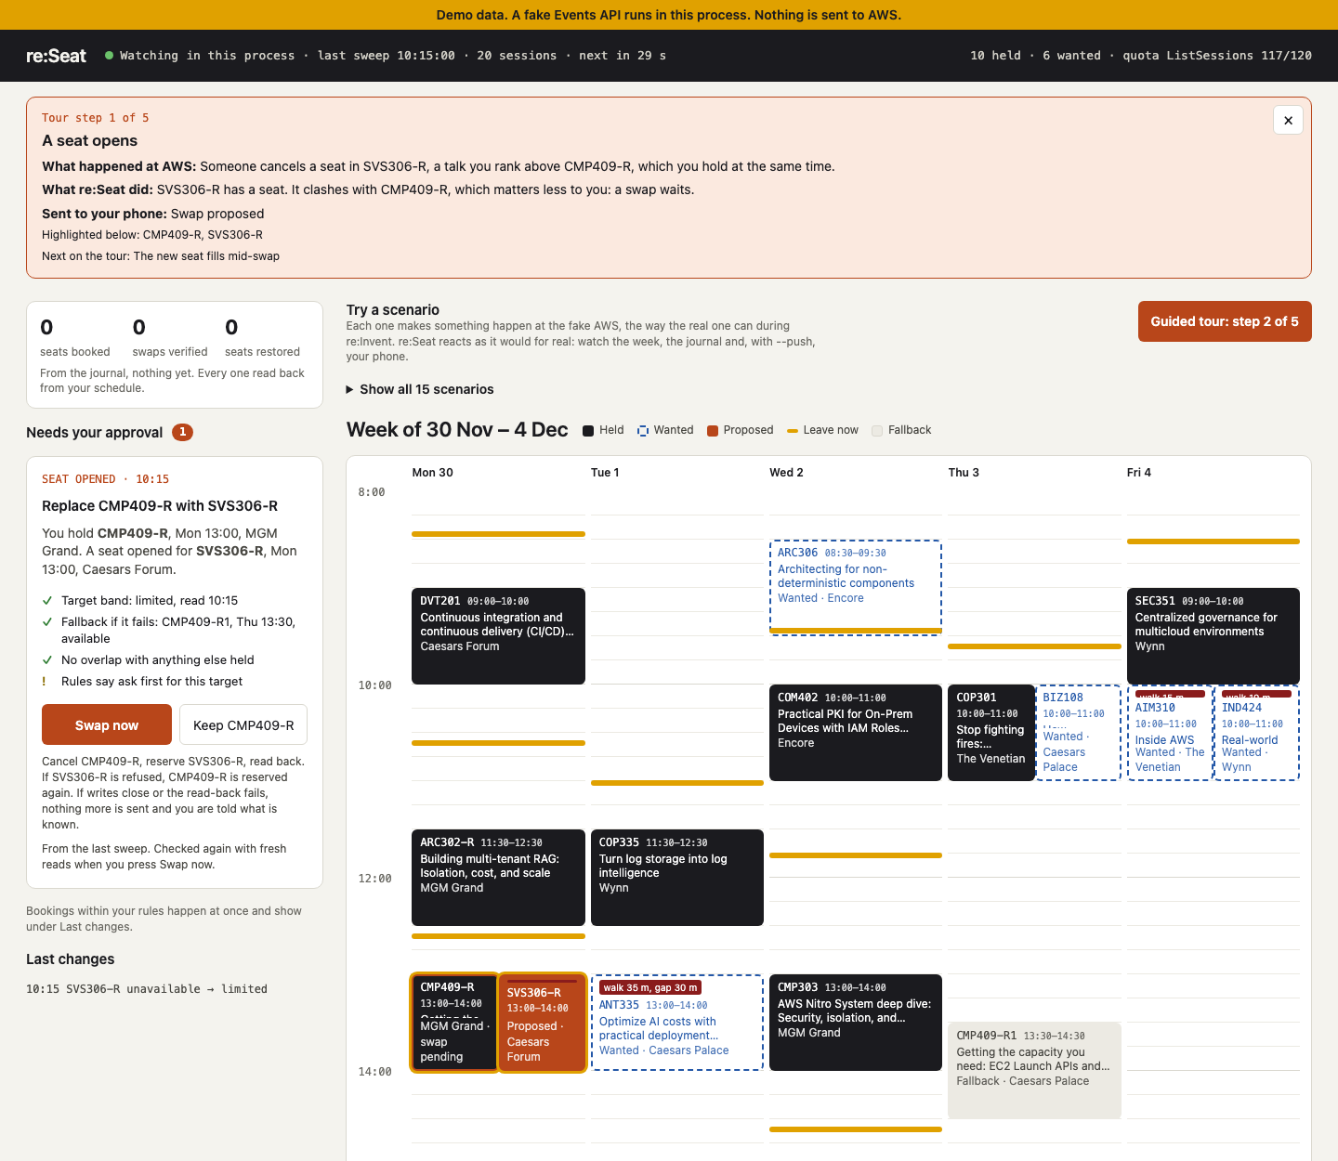Click the checkmark beside 'No overlap with anything'

point(47,660)
